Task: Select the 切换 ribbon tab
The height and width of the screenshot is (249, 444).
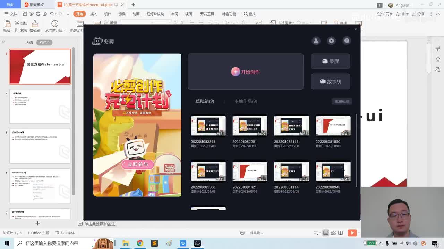Action: pos(122,14)
